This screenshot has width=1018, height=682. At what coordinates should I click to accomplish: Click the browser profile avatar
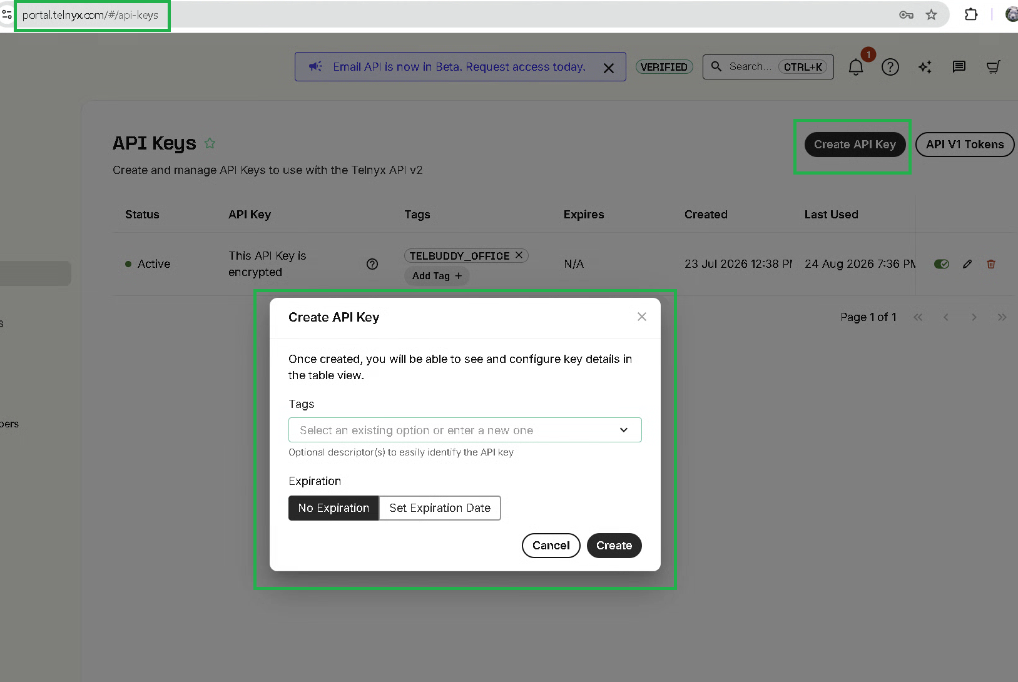(x=1012, y=14)
